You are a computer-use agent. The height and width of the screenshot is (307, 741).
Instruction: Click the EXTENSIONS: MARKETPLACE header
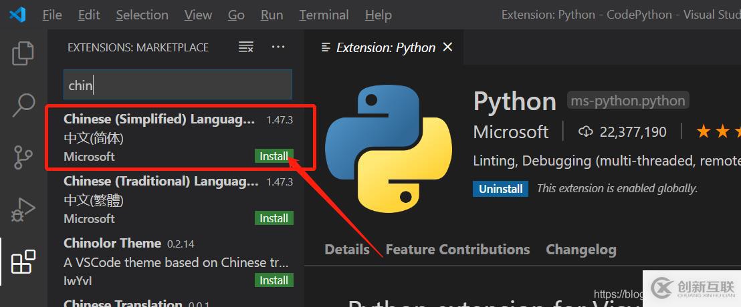click(138, 47)
